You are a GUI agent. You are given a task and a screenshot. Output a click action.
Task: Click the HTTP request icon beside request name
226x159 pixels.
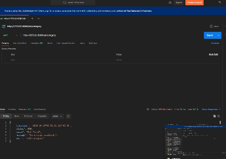tap(4, 26)
